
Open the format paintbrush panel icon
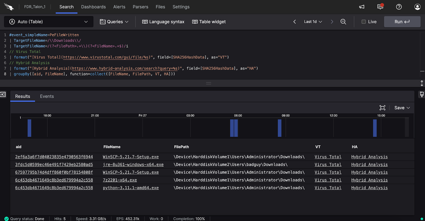click(422, 94)
